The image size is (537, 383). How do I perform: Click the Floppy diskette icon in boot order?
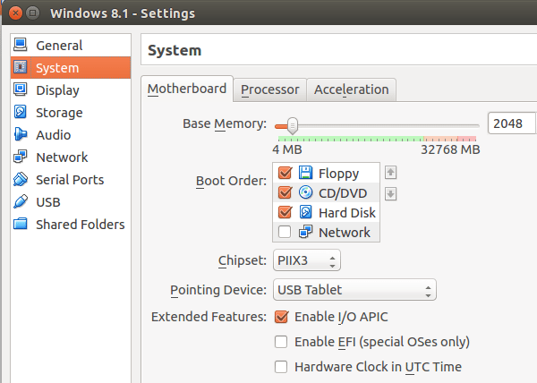[x=305, y=173]
